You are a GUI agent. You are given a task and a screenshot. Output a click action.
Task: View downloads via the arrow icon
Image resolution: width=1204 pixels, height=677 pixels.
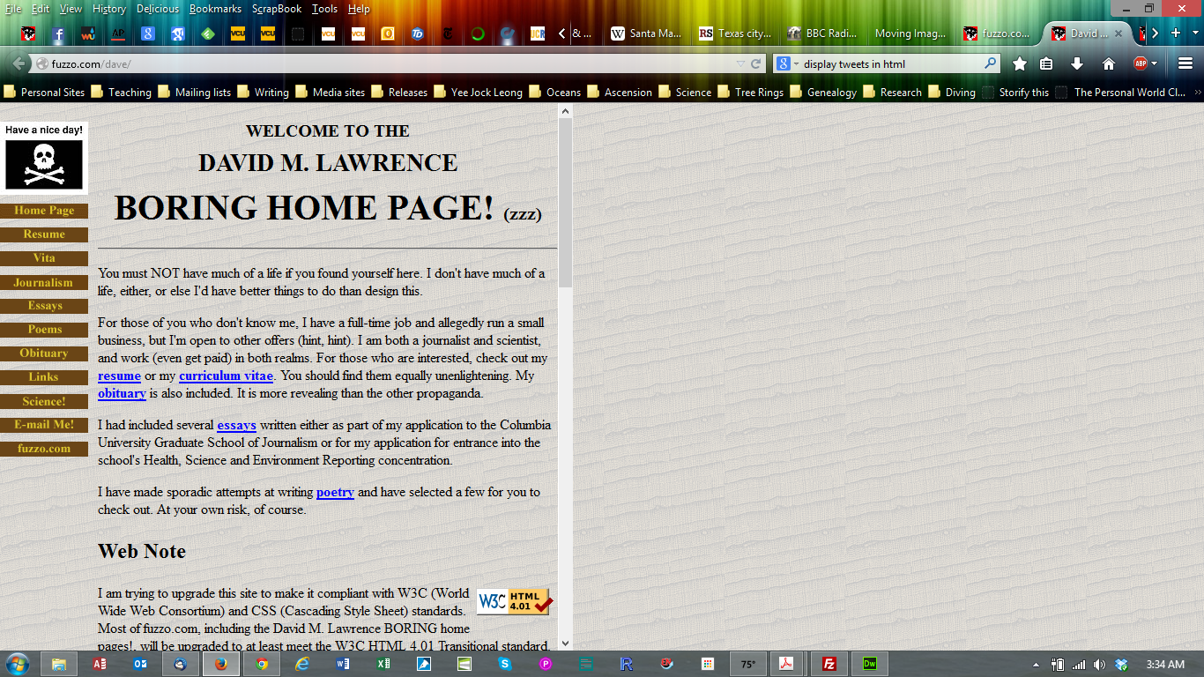coord(1077,64)
